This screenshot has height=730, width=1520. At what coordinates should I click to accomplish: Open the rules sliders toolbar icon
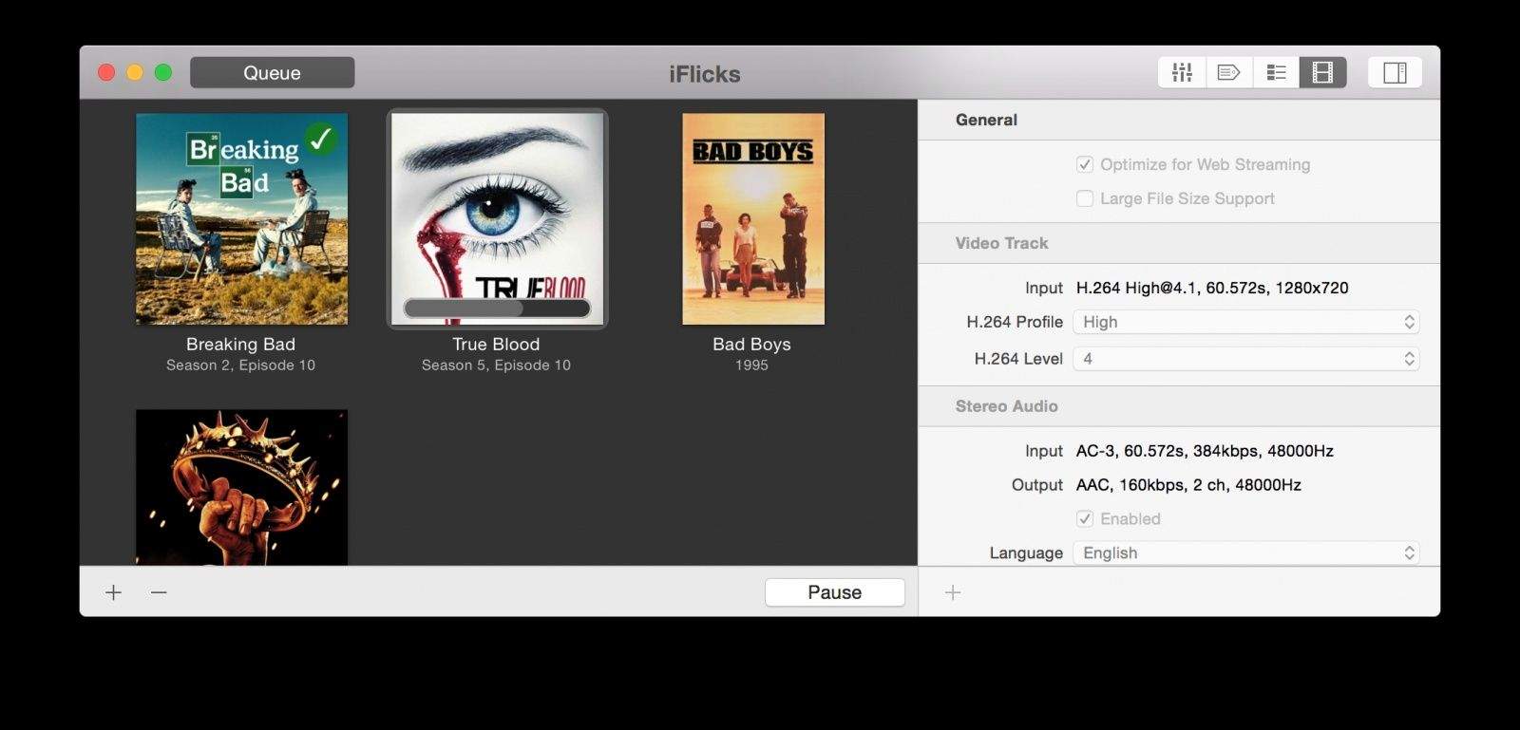click(x=1182, y=72)
